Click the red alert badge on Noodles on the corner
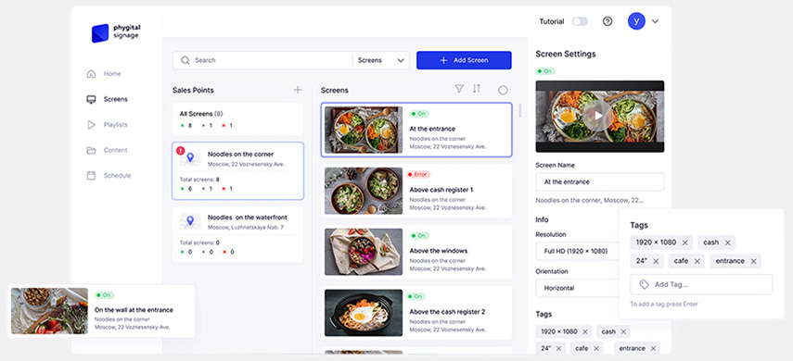The width and height of the screenshot is (793, 361). [x=181, y=151]
